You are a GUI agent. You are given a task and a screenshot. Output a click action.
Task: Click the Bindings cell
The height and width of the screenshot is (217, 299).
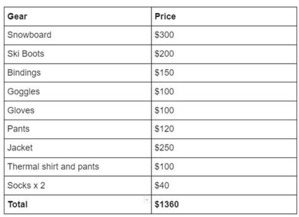pyautogui.click(x=78, y=73)
